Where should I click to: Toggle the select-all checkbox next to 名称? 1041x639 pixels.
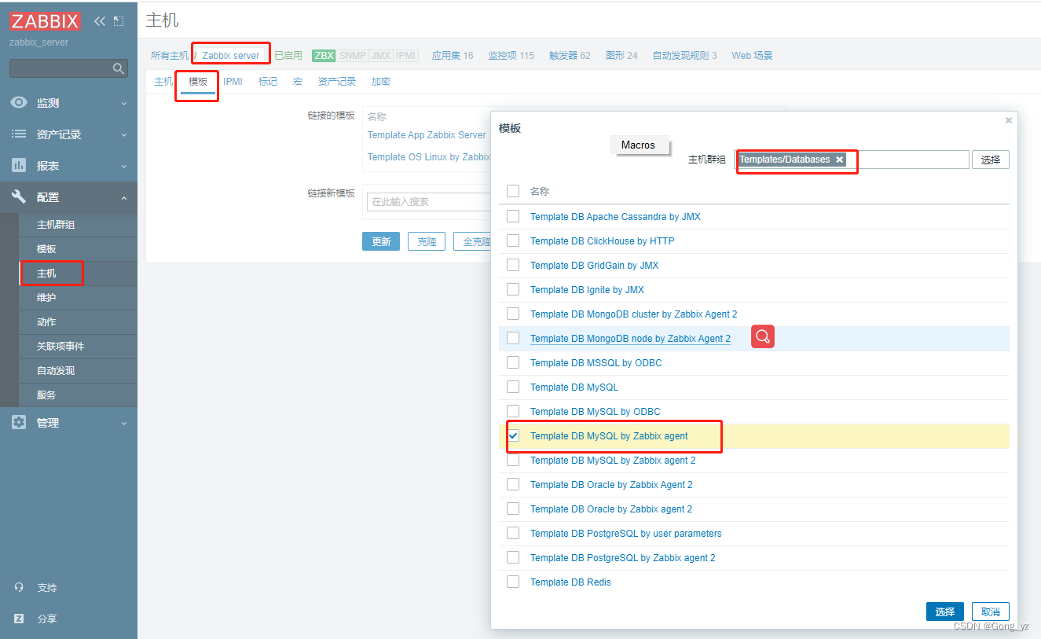(513, 191)
